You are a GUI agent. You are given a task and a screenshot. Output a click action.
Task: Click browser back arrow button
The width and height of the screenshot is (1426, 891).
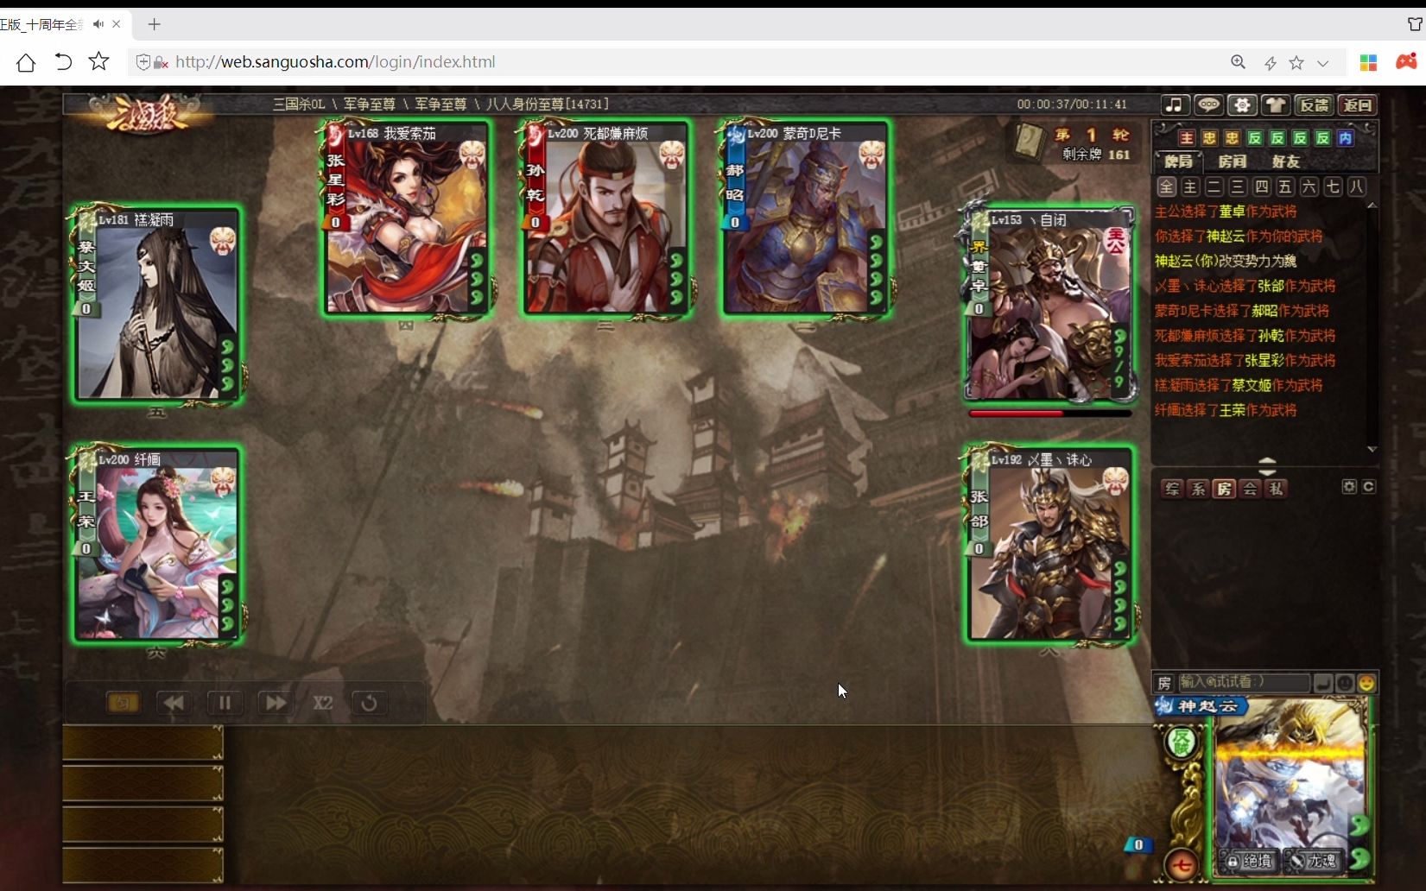tap(63, 62)
